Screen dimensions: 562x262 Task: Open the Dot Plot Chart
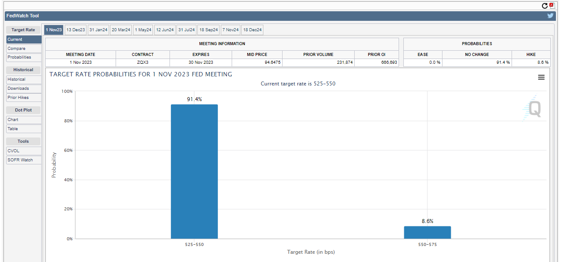coord(24,120)
